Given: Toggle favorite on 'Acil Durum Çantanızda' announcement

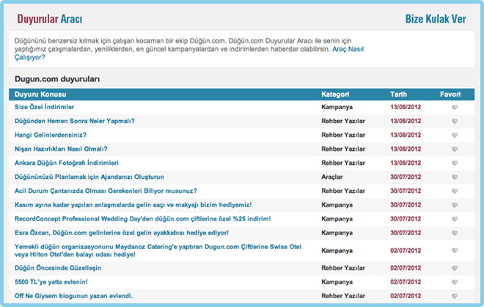Looking at the screenshot, I should [455, 191].
